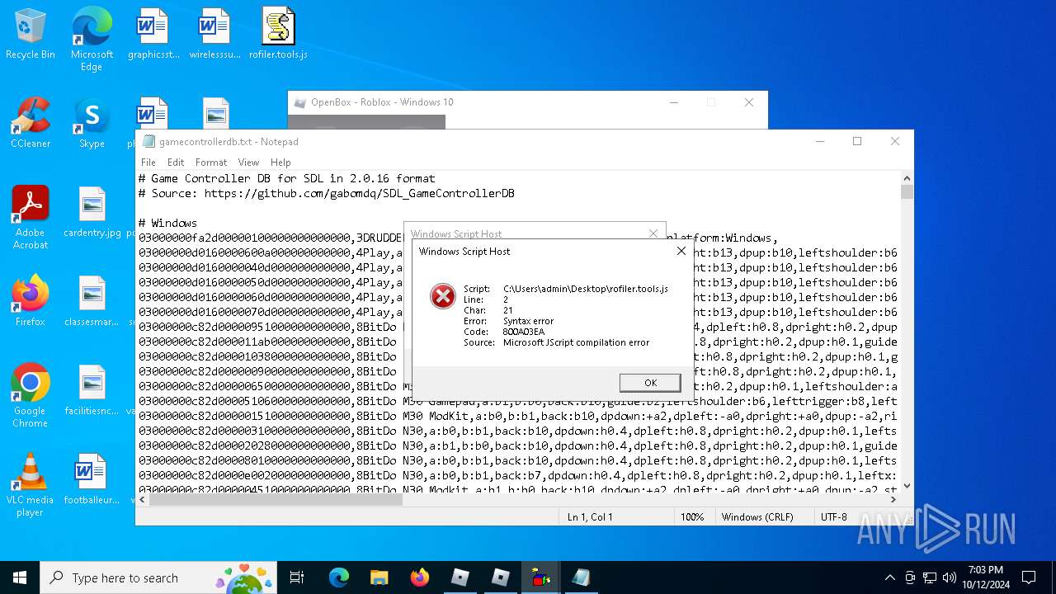
Task: Launch CCleaner from the desktop
Action: click(x=31, y=123)
